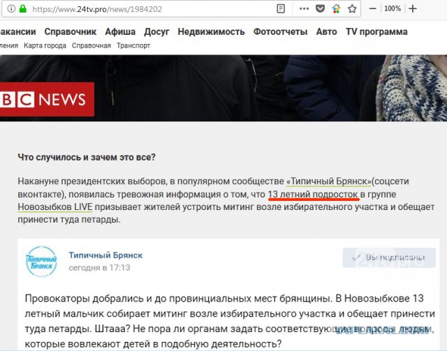The width and height of the screenshot is (447, 351).
Task: Click the Типичный Брянск community avatar
Action: tap(42, 262)
